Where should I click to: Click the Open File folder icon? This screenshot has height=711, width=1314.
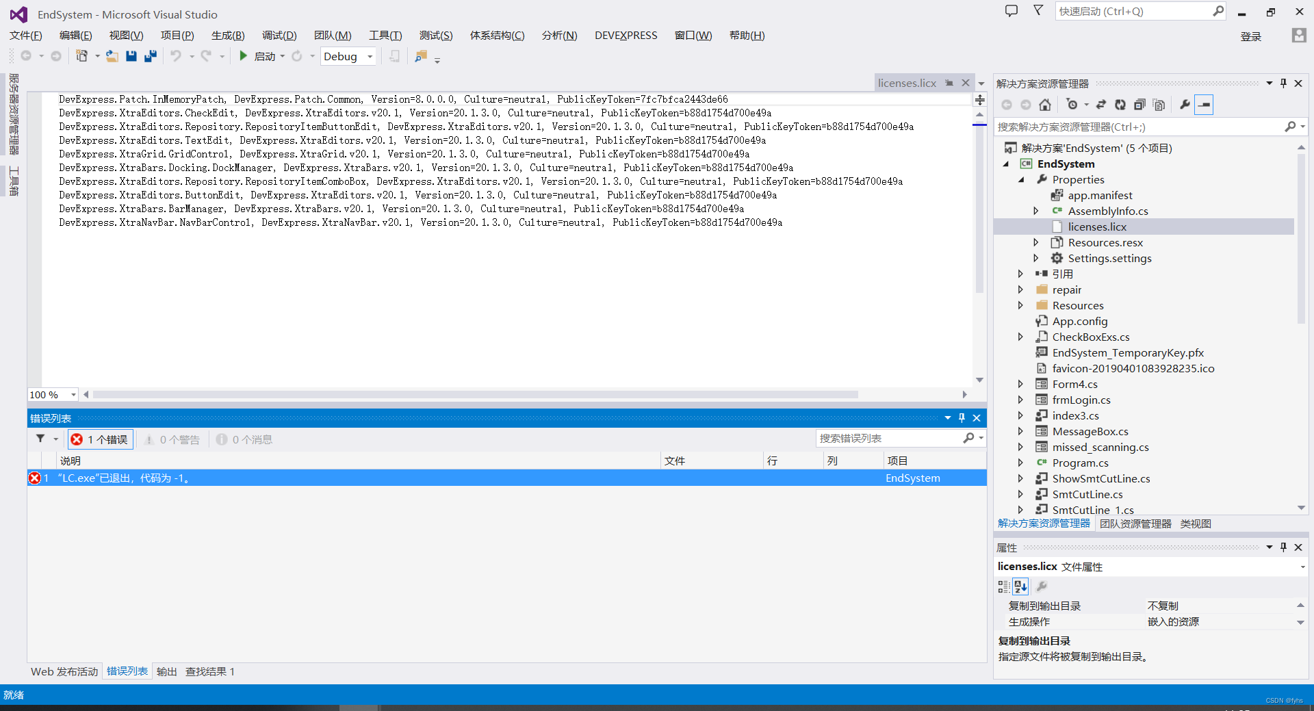coord(112,56)
